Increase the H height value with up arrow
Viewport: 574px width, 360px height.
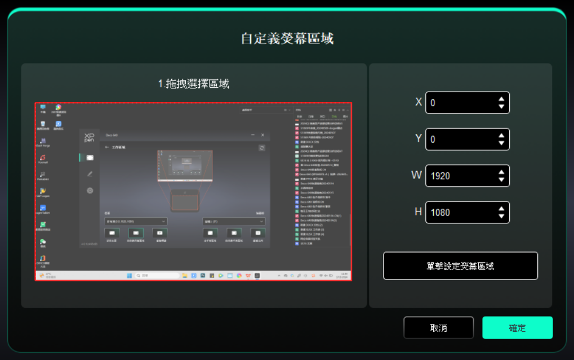tap(501, 209)
